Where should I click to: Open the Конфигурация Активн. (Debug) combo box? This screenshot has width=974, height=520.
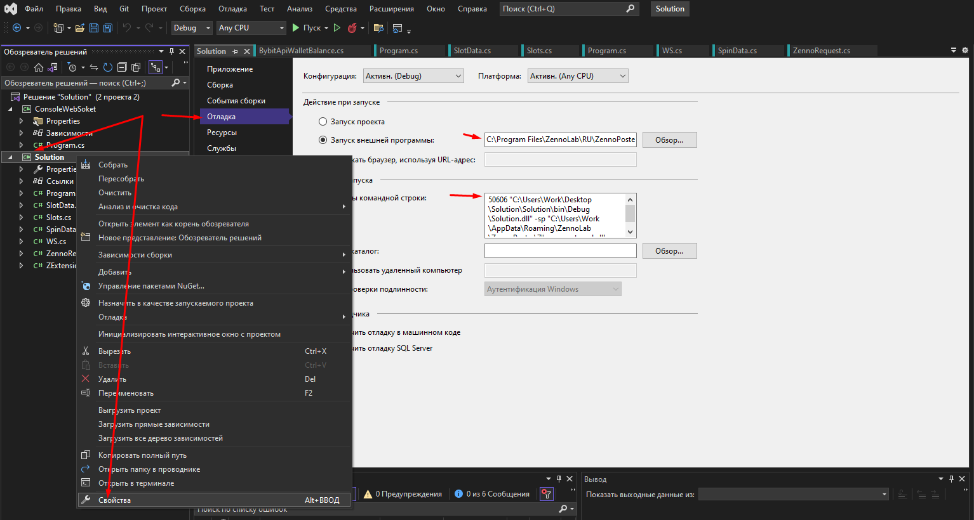pyautogui.click(x=413, y=76)
